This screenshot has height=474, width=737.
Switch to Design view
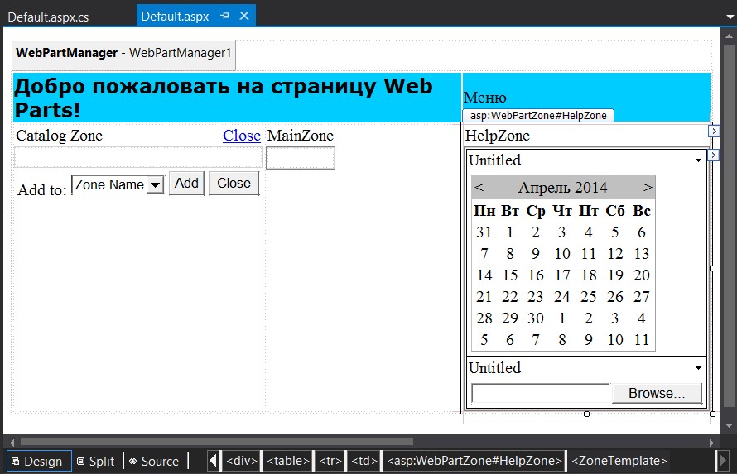point(39,462)
